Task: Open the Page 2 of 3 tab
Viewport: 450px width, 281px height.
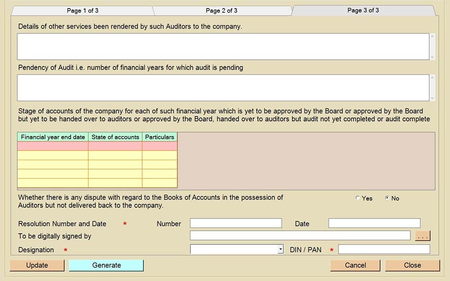Action: [x=221, y=10]
